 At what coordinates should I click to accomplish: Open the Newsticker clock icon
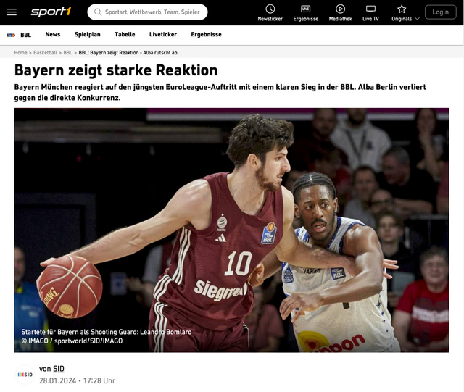pyautogui.click(x=270, y=9)
